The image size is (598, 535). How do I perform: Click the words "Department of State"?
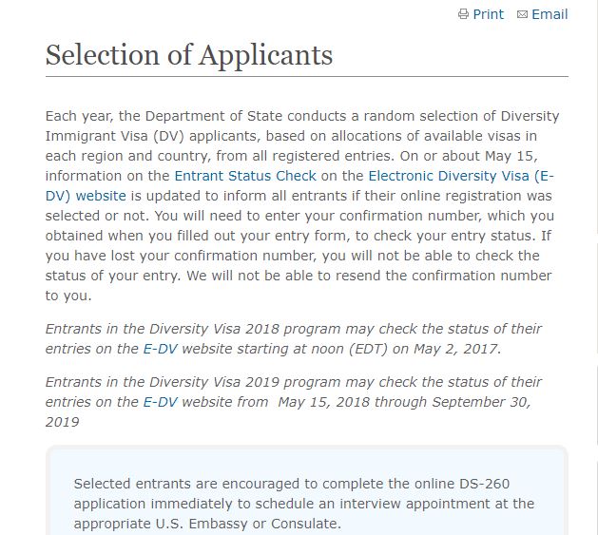pyautogui.click(x=214, y=116)
